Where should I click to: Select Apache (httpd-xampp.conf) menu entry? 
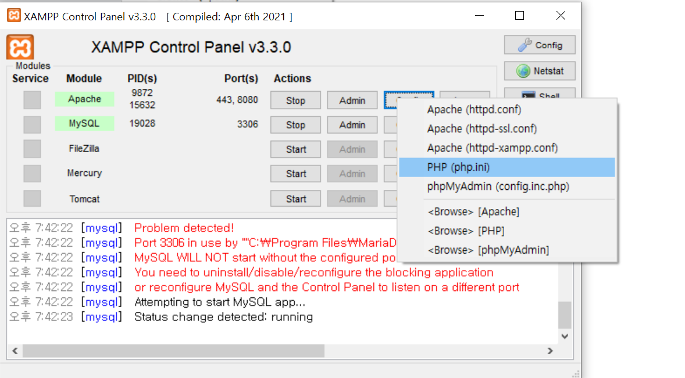point(506,148)
